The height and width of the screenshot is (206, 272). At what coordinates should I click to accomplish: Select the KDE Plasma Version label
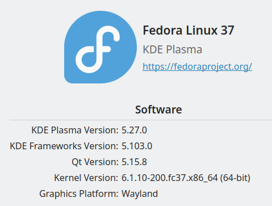75,130
